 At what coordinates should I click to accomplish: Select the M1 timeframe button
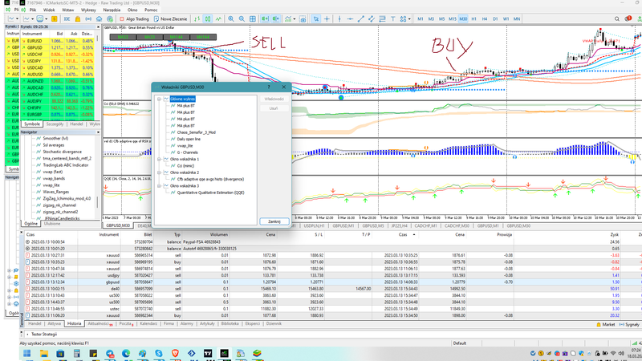[x=421, y=18]
